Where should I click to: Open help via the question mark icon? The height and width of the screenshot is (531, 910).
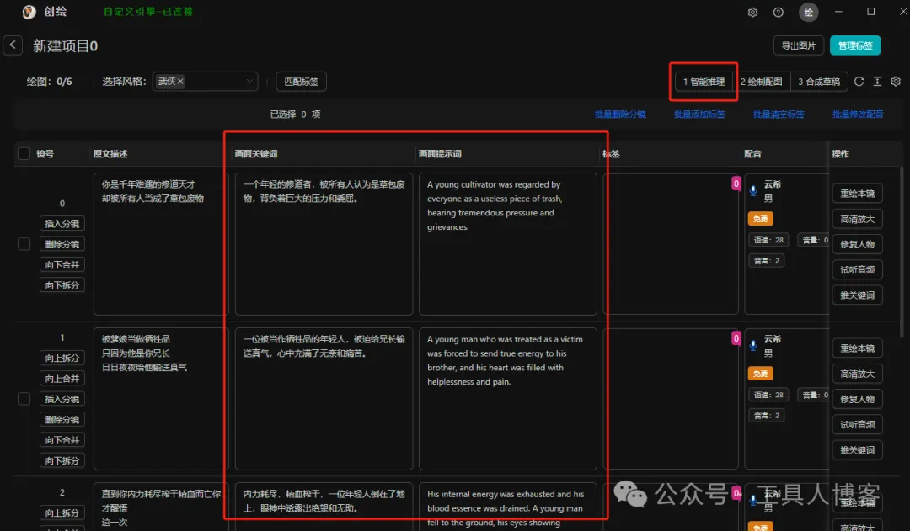tap(777, 12)
